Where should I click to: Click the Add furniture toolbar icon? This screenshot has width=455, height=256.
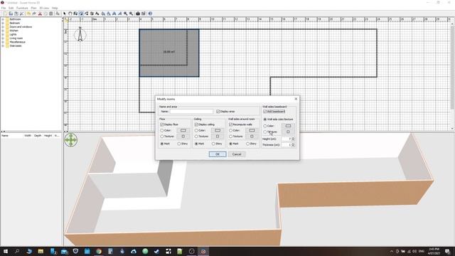click(x=57, y=14)
